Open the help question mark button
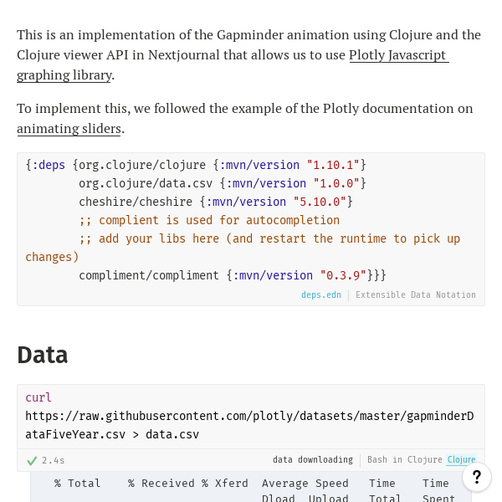Screen dimensions: 502x502 tap(477, 477)
